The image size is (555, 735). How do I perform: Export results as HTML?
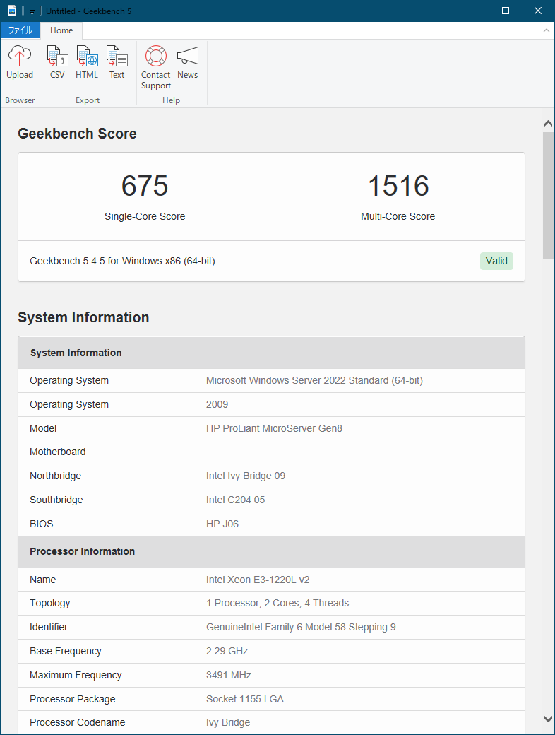[x=87, y=62]
